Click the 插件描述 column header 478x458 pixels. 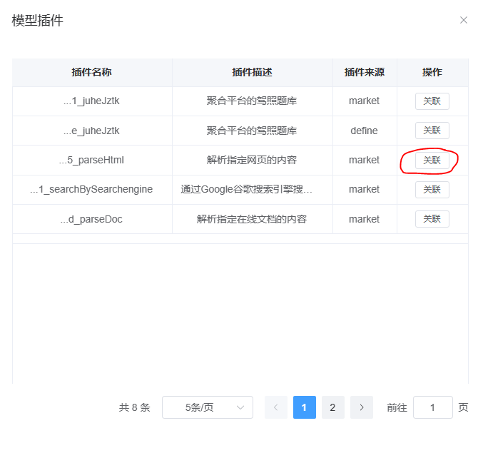point(252,72)
